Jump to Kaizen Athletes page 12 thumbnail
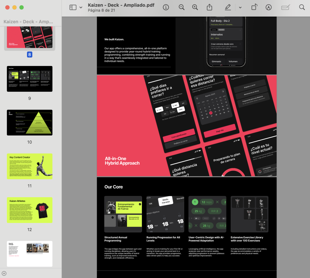The image size is (310, 278). click(x=30, y=210)
